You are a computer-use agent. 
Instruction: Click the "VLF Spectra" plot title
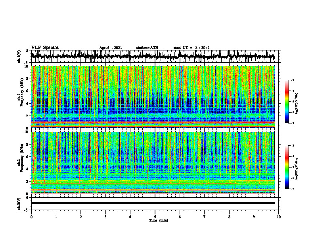pyautogui.click(x=45, y=48)
